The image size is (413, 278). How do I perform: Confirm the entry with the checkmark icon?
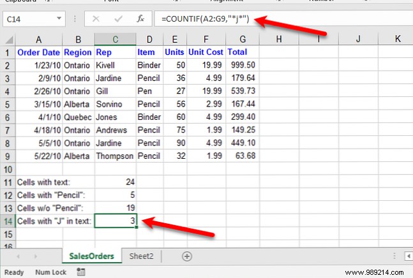(118, 18)
